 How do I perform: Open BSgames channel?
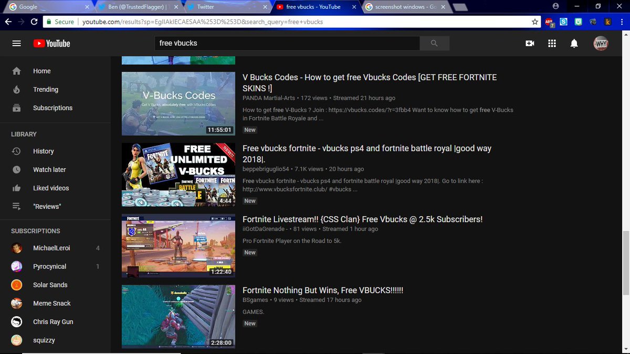coord(255,300)
